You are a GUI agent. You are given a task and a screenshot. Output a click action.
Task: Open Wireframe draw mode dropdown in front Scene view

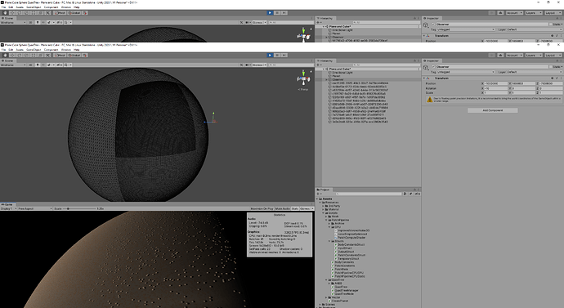pyautogui.click(x=13, y=65)
